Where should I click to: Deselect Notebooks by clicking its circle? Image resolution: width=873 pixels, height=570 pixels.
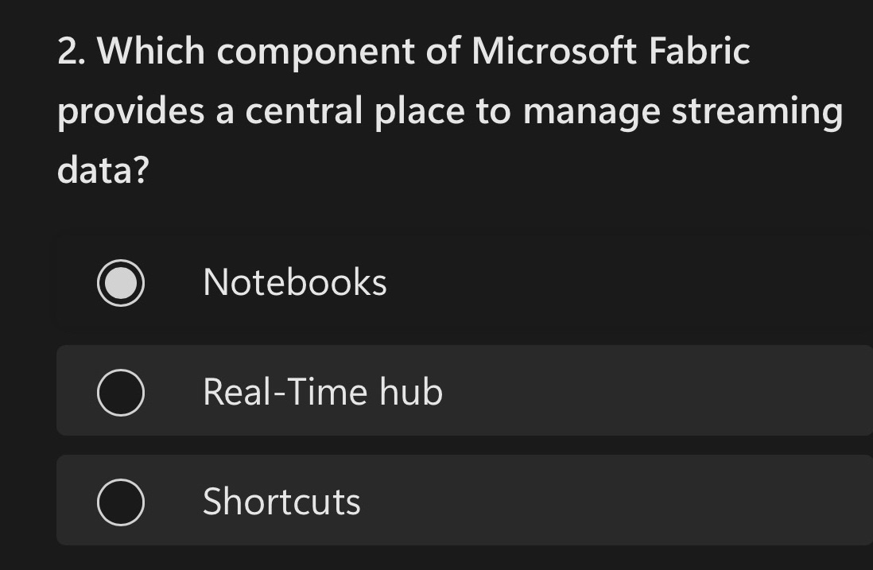(x=120, y=282)
